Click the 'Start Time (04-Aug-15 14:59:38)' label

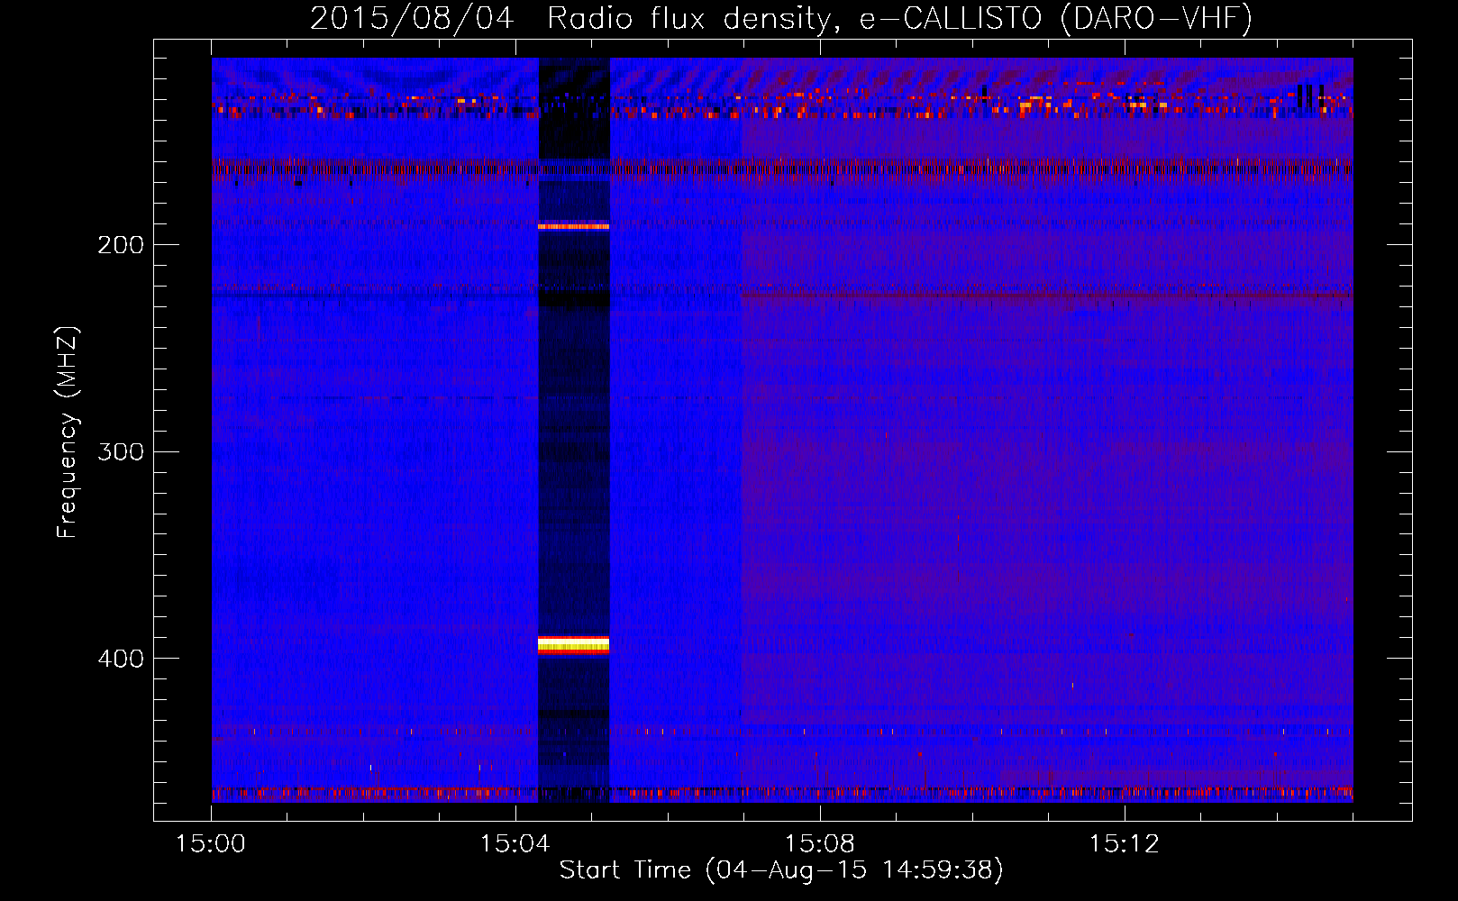pos(781,870)
